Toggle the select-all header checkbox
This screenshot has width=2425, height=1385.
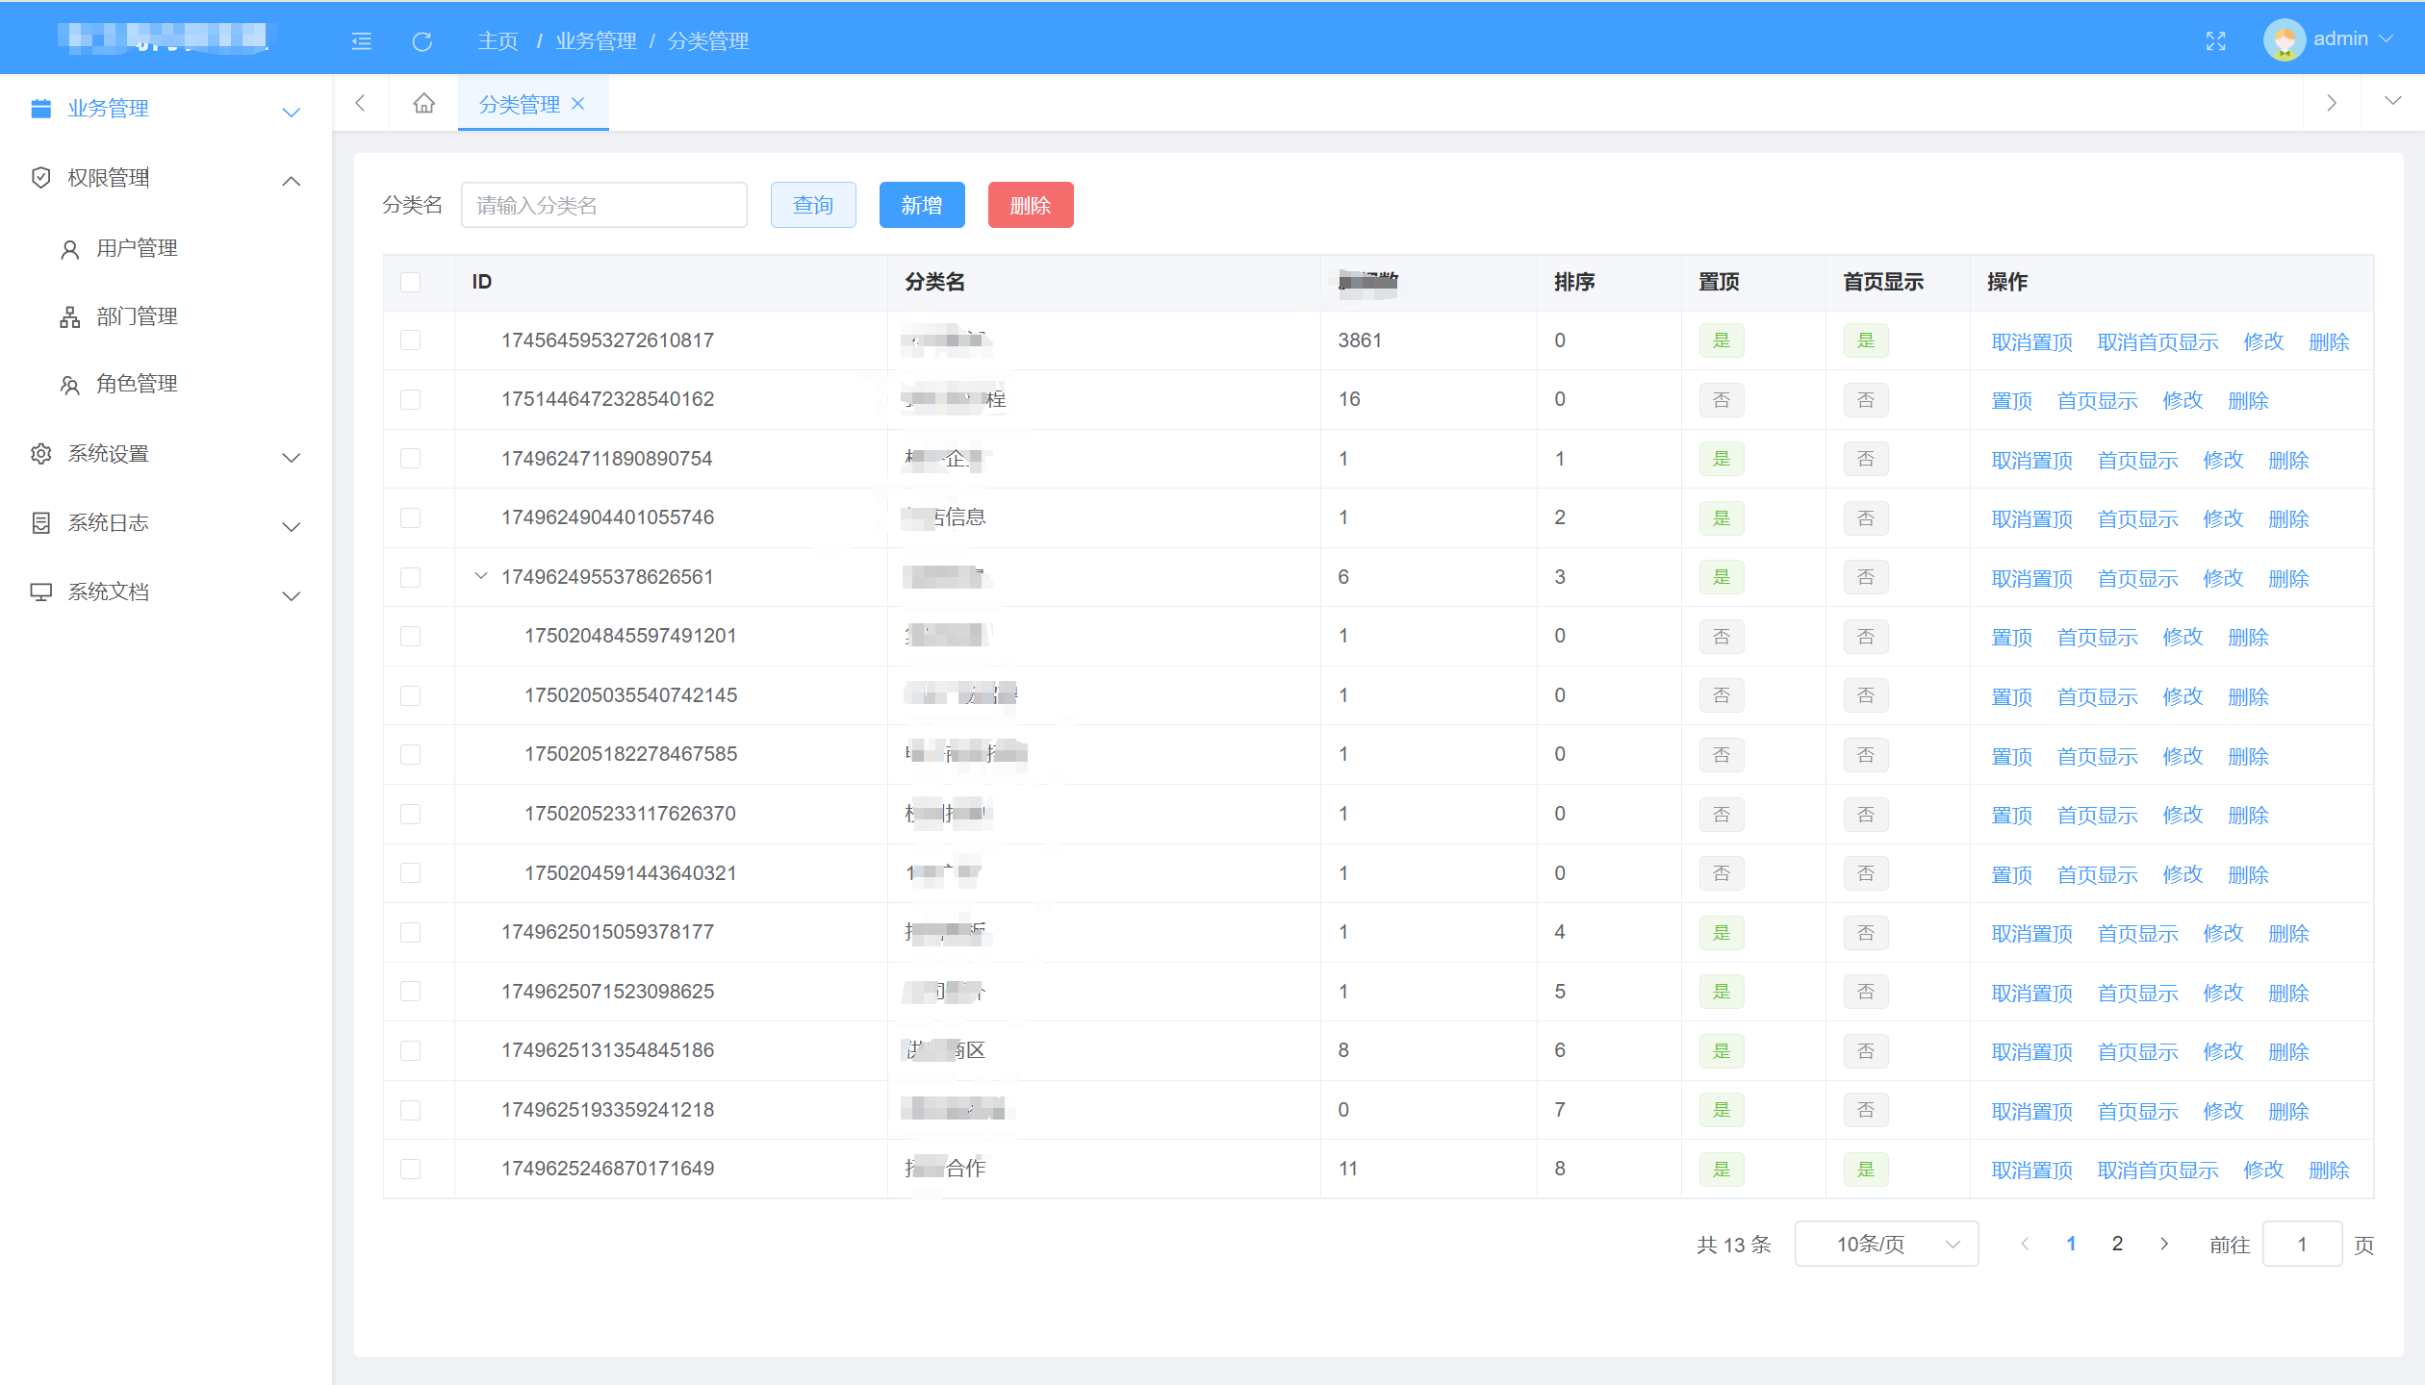[411, 282]
